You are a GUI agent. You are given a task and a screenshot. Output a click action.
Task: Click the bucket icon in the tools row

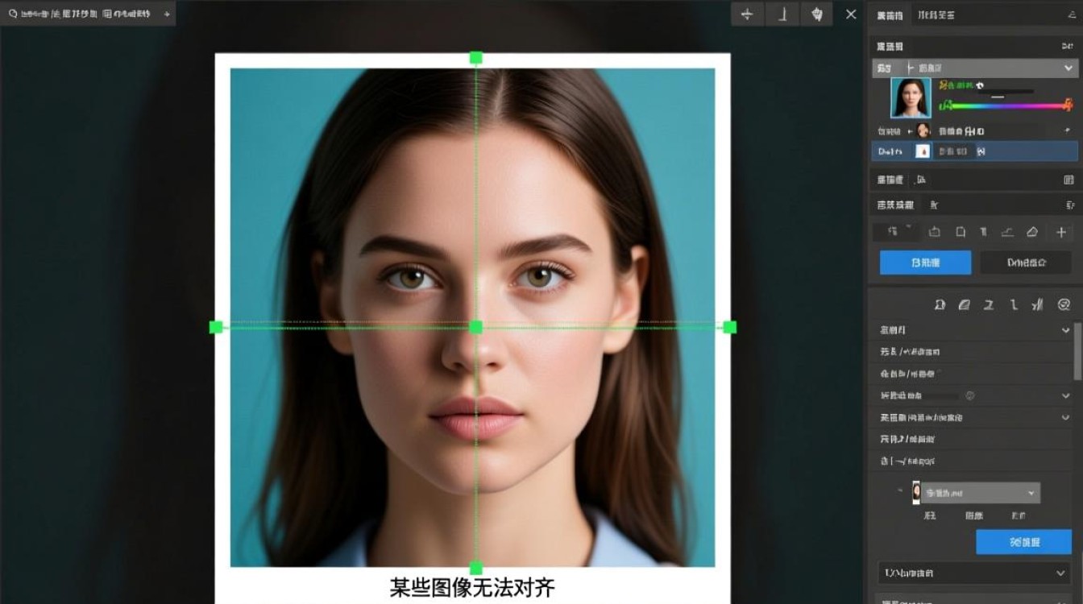936,232
